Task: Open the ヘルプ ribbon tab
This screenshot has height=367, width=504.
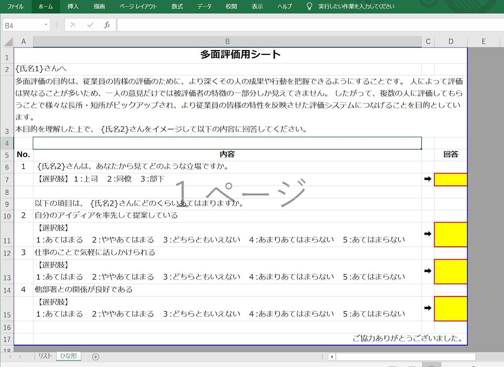Action: tap(285, 6)
